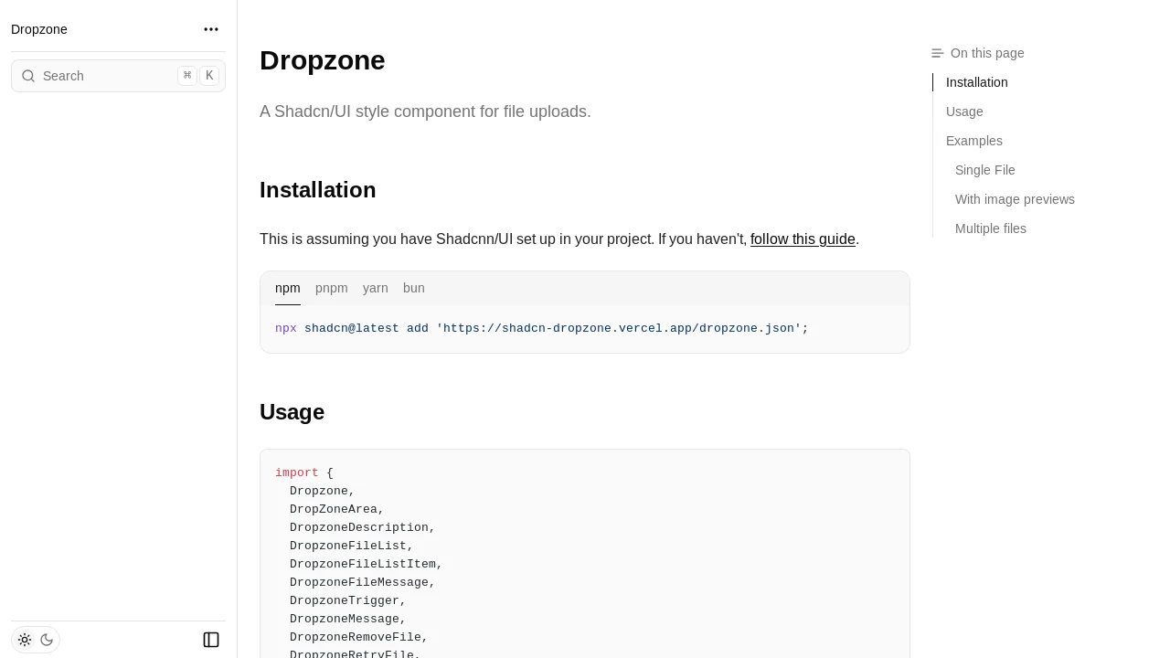The height and width of the screenshot is (658, 1170).
Task: Select the npm tab
Action: click(x=288, y=288)
